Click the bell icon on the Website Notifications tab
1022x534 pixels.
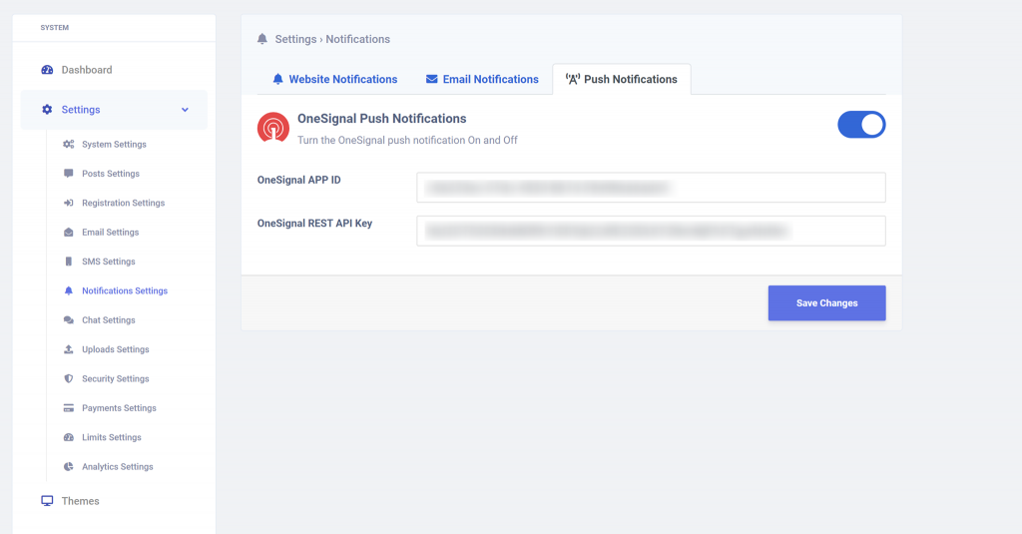coord(277,79)
